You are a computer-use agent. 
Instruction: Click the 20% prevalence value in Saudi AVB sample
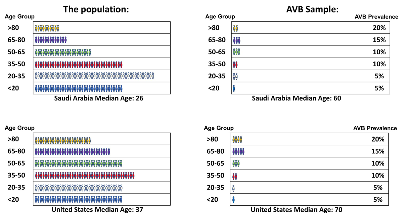379,28
